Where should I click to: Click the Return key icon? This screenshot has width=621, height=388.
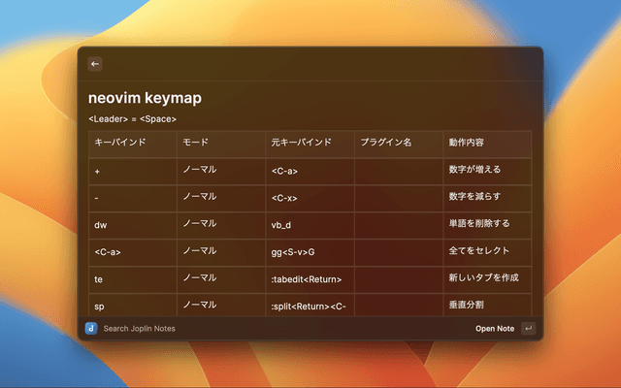pyautogui.click(x=528, y=329)
